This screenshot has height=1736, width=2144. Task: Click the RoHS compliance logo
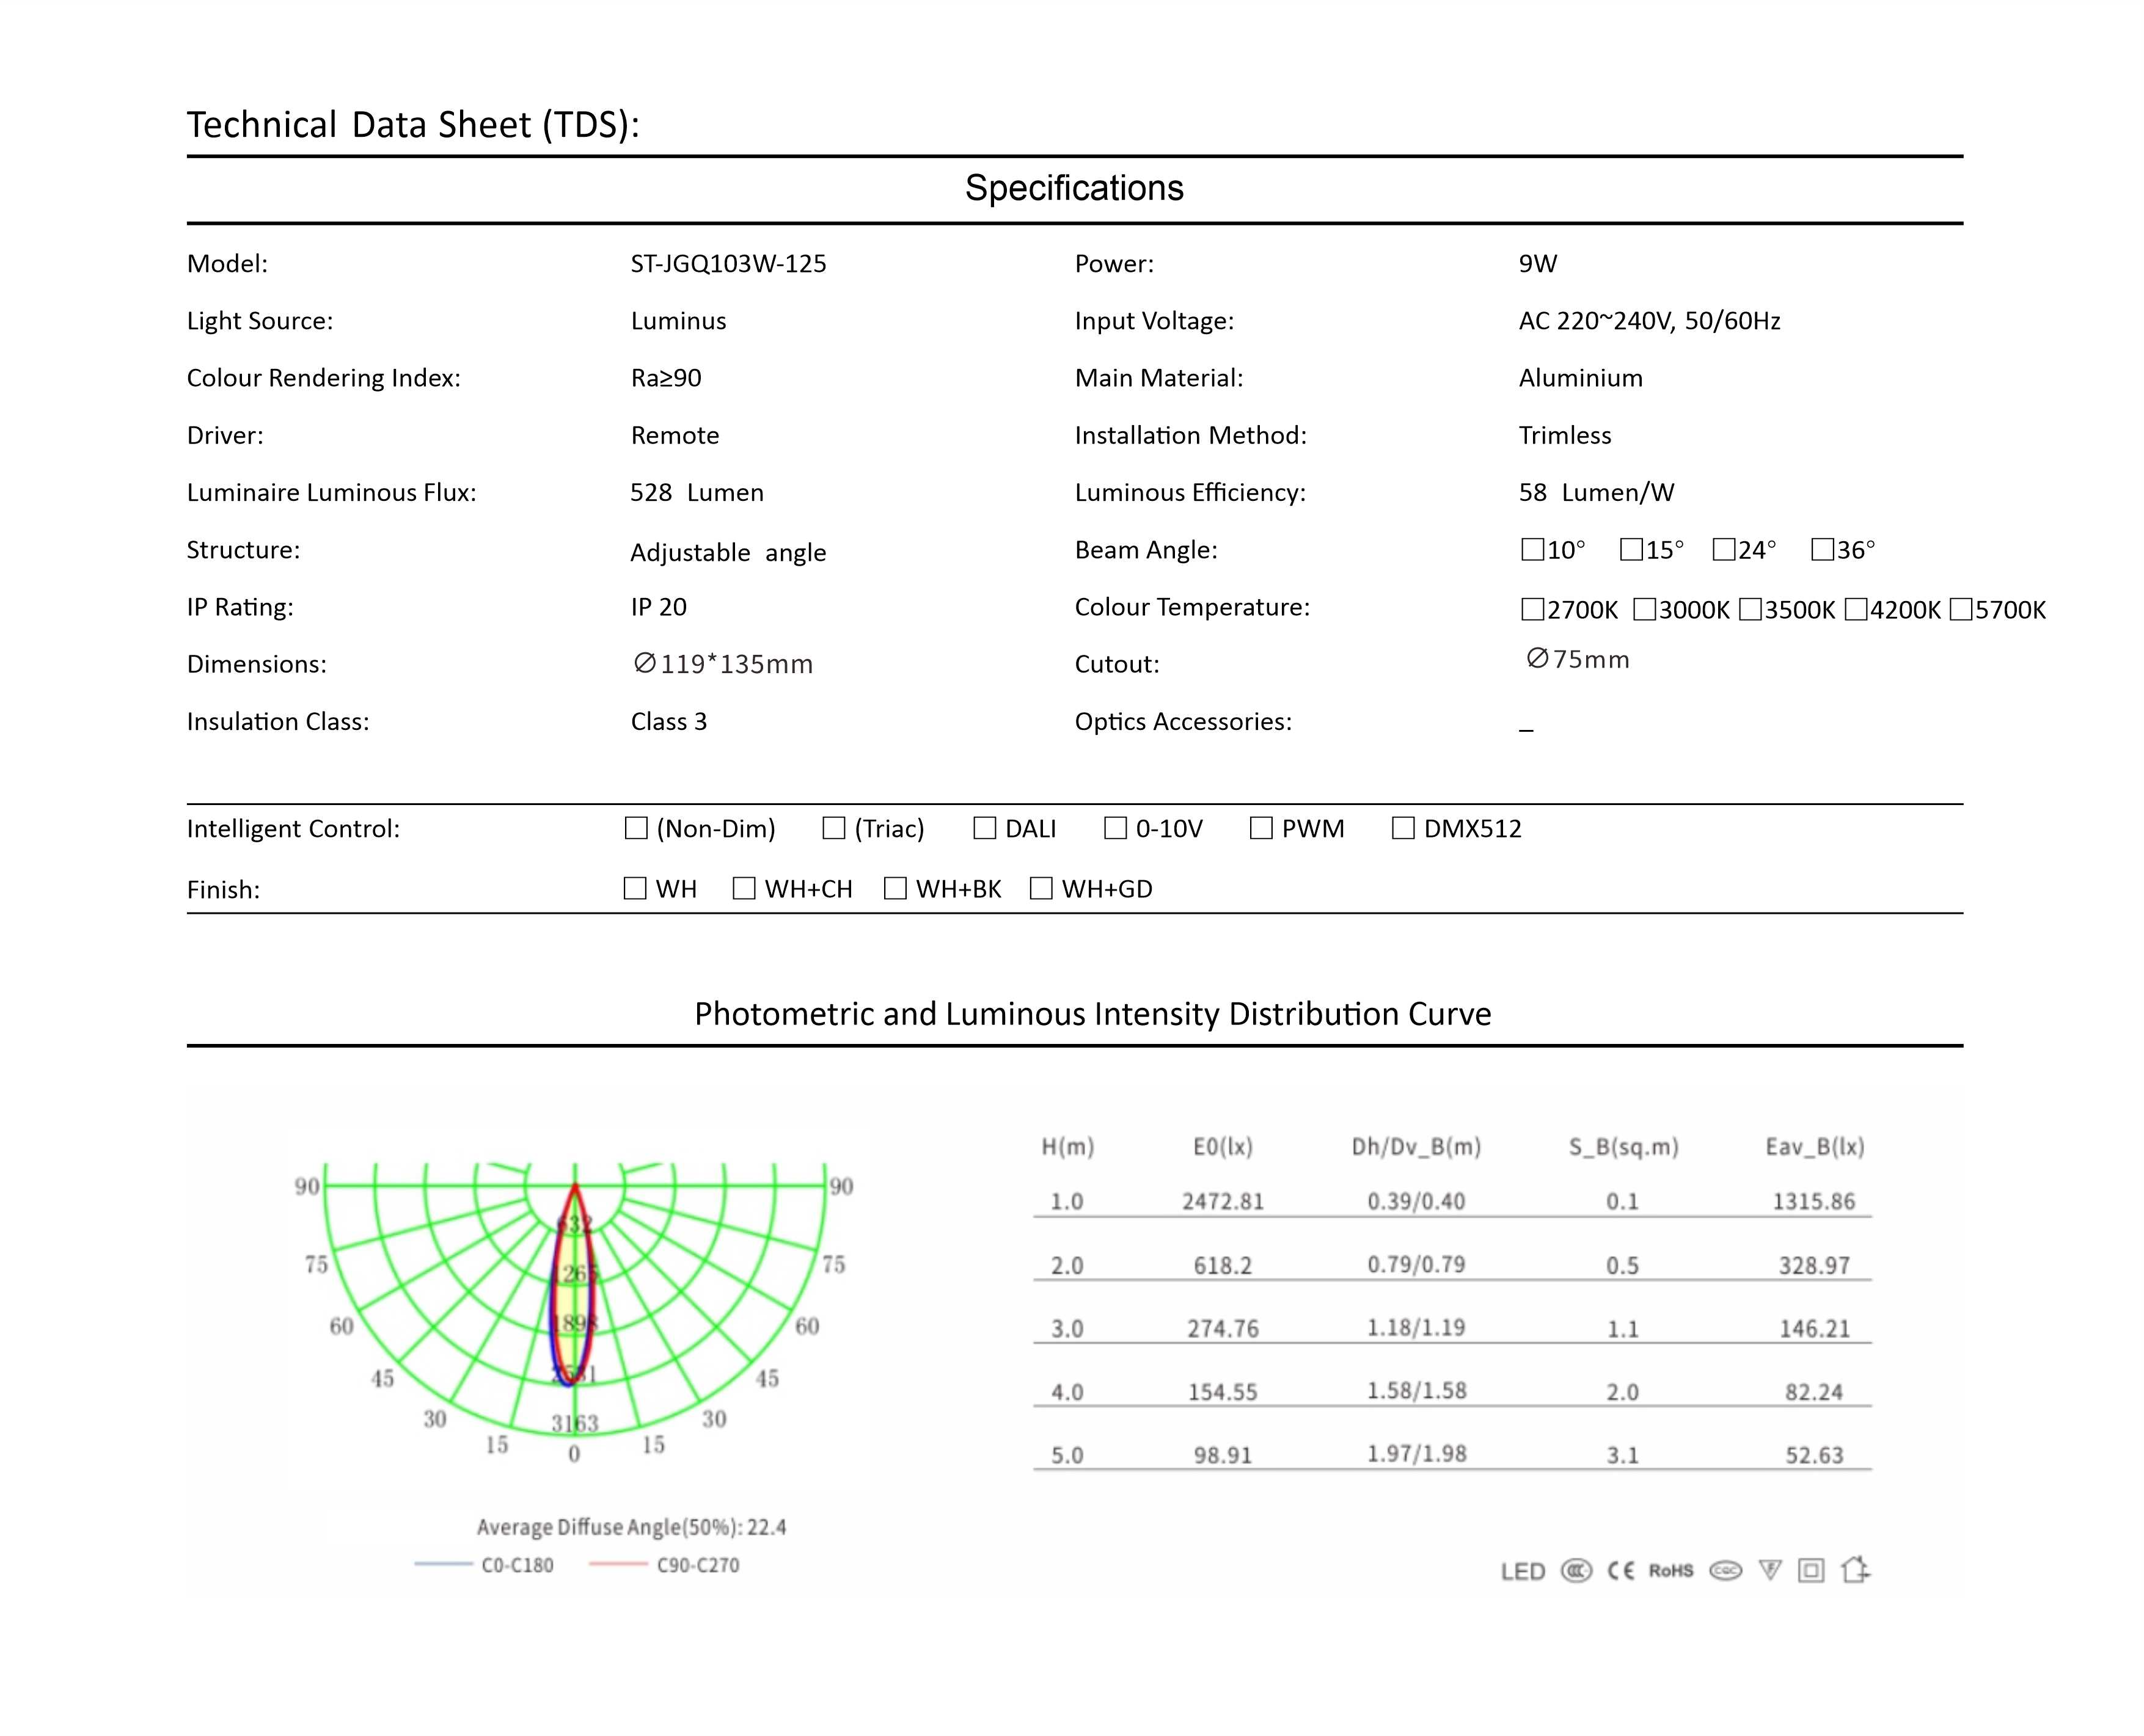coord(1671,1571)
